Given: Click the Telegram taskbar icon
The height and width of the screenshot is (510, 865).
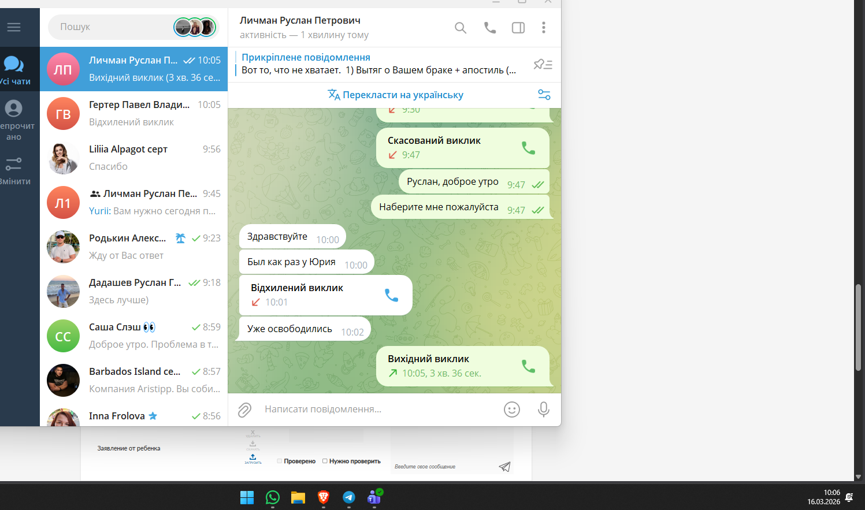Looking at the screenshot, I should coord(348,497).
